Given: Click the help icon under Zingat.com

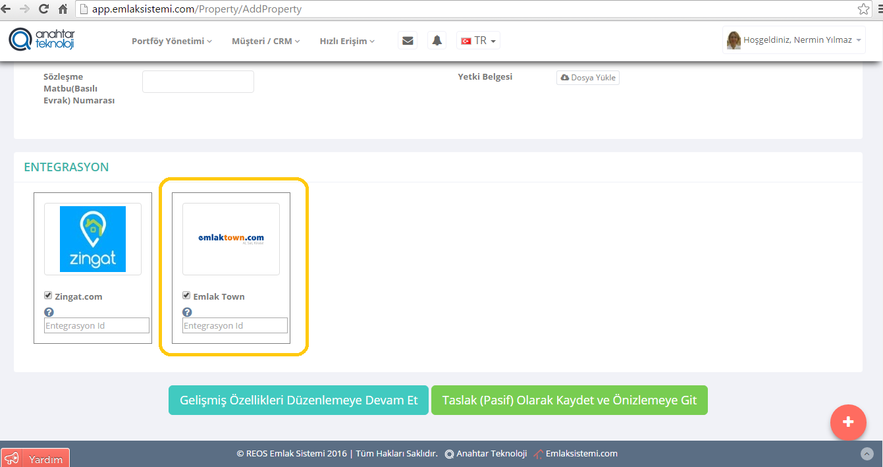Looking at the screenshot, I should pos(49,312).
